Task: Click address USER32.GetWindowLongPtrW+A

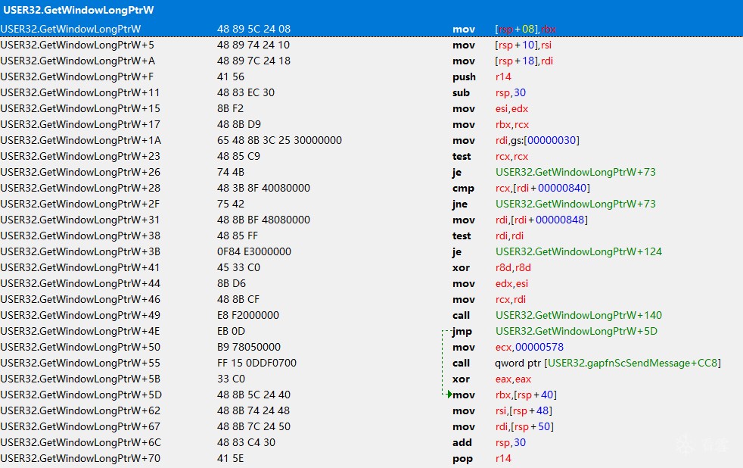Action: click(78, 61)
